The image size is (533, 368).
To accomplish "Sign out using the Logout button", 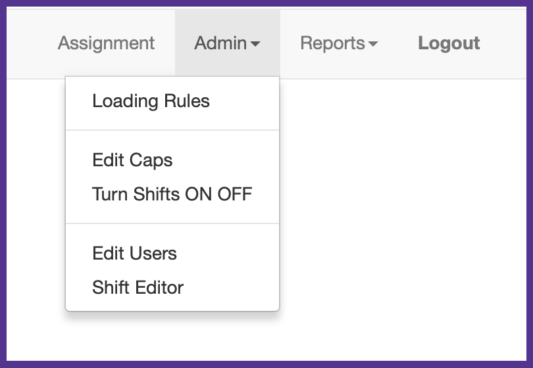I will (449, 43).
